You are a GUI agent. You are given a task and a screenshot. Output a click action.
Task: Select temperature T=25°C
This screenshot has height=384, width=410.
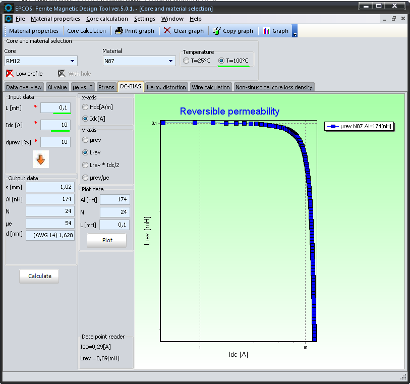coord(186,61)
